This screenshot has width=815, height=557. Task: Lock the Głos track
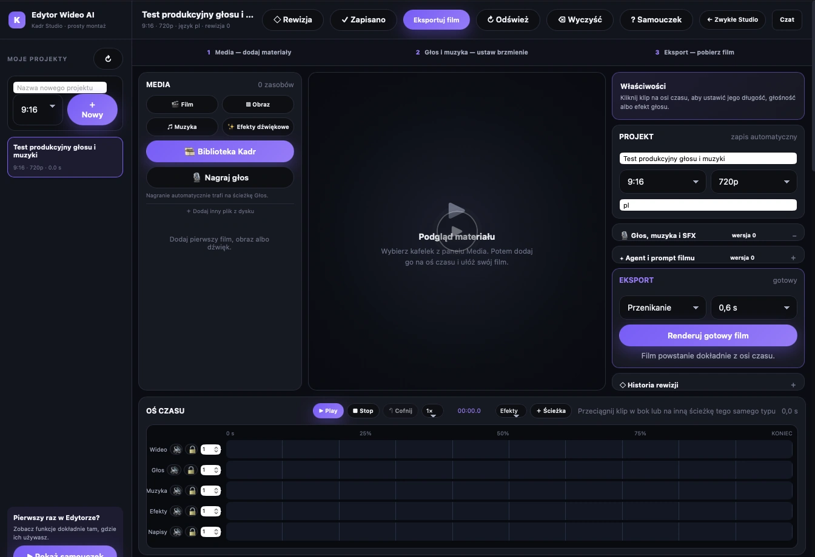(x=190, y=470)
